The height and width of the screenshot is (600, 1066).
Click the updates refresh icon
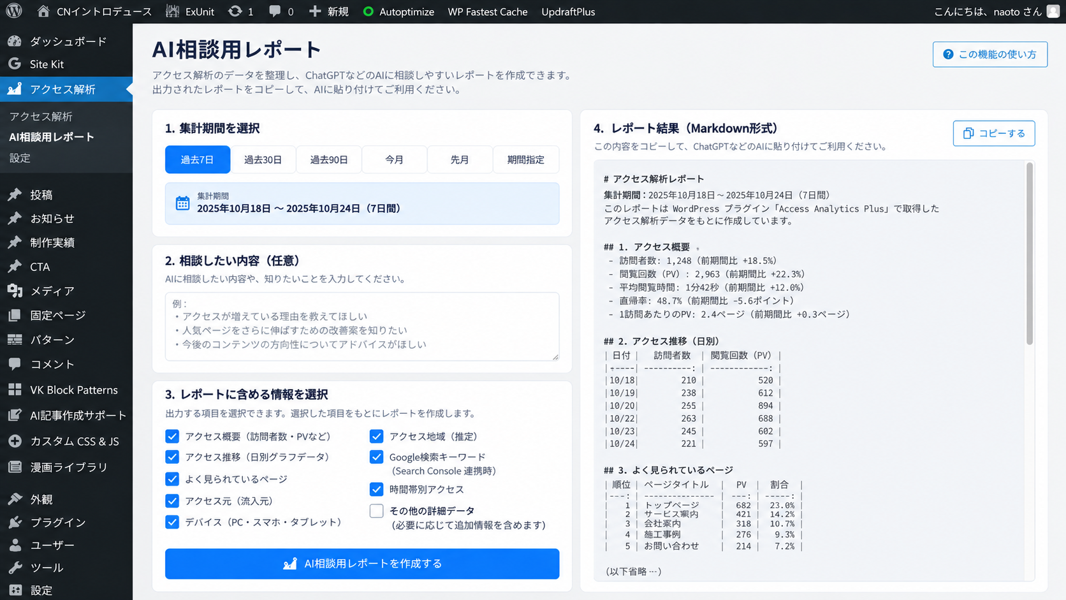click(235, 11)
